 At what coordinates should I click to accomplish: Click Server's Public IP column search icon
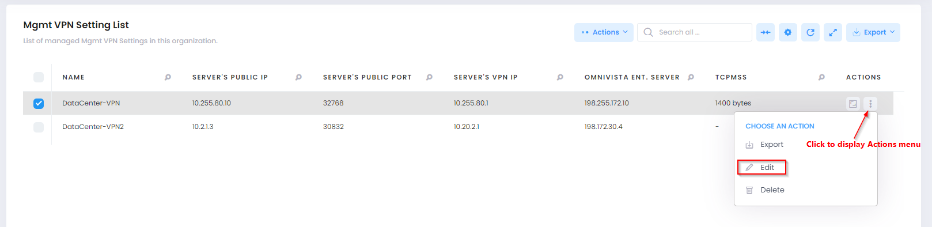[x=298, y=77]
